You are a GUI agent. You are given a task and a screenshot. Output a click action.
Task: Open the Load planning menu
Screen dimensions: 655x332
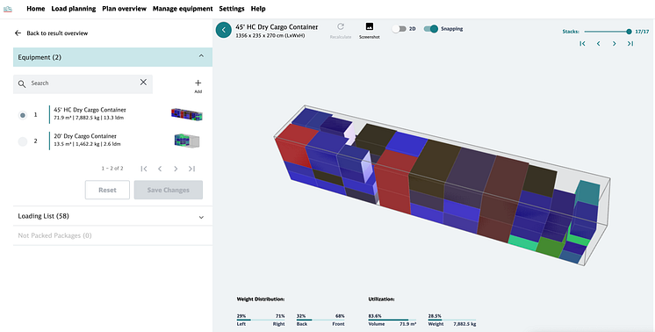[74, 9]
